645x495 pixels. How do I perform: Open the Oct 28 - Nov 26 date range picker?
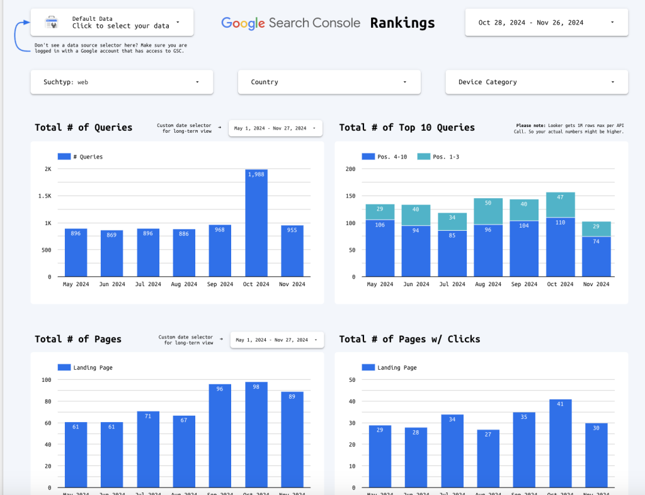[546, 23]
